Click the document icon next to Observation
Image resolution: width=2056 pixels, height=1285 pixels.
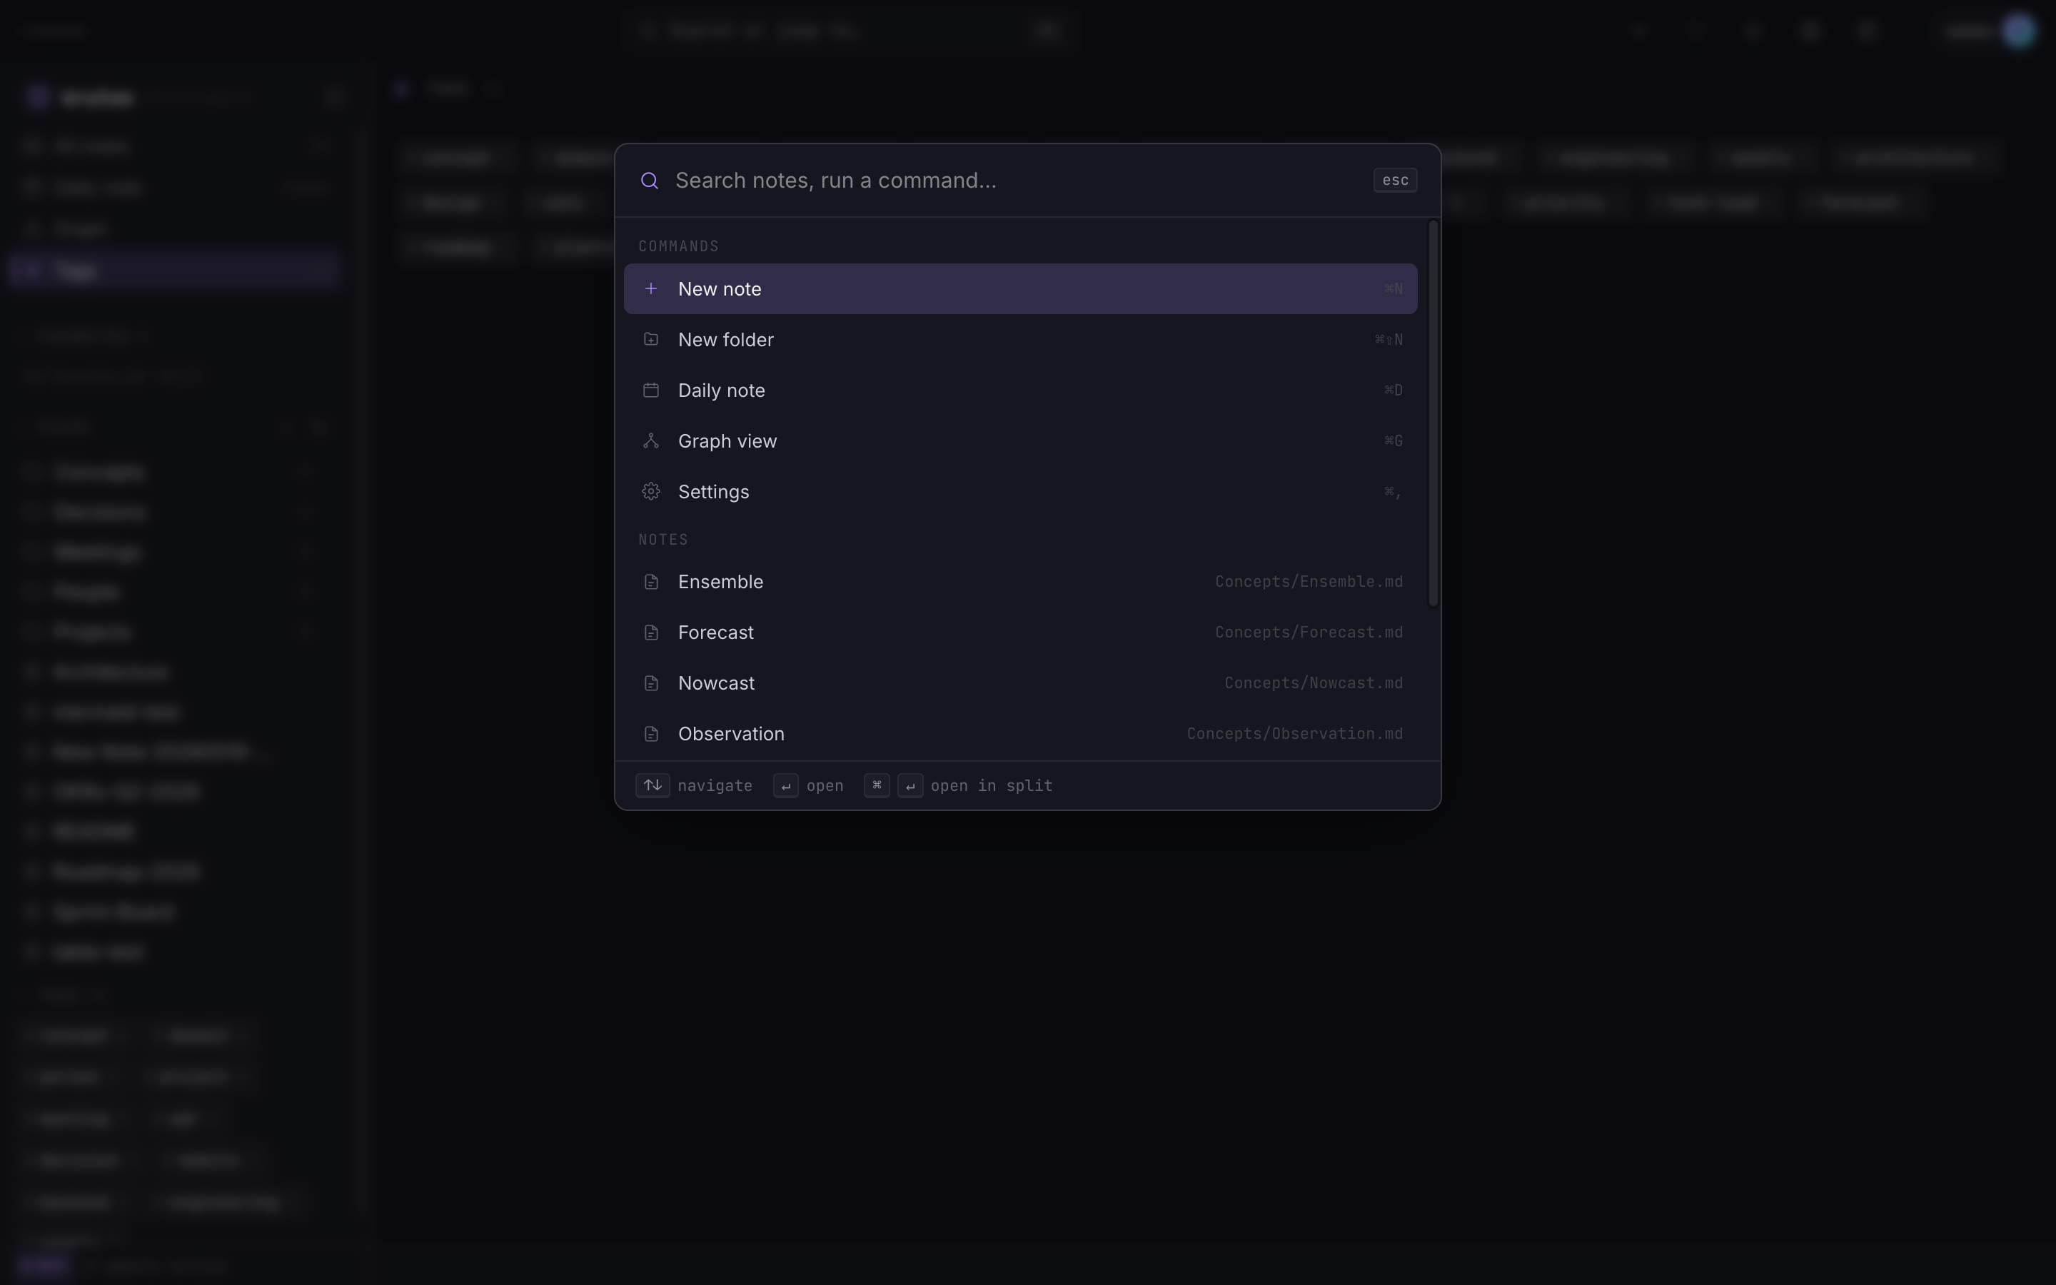pos(651,733)
